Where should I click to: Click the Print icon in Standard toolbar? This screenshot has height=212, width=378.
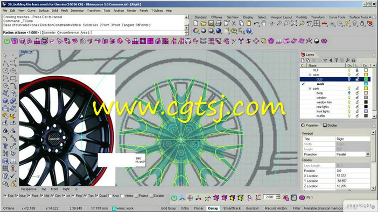pyautogui.click(x=219, y=23)
